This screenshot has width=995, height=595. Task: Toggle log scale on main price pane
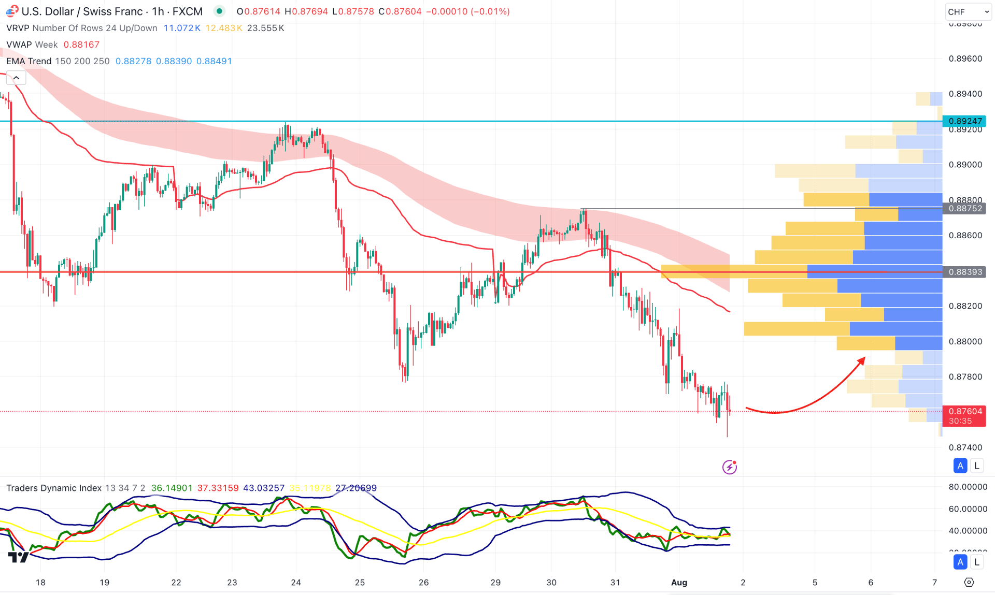(977, 466)
